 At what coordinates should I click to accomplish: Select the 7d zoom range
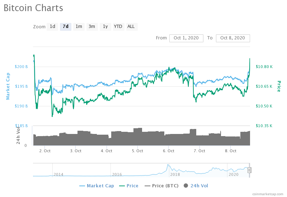click(66, 27)
